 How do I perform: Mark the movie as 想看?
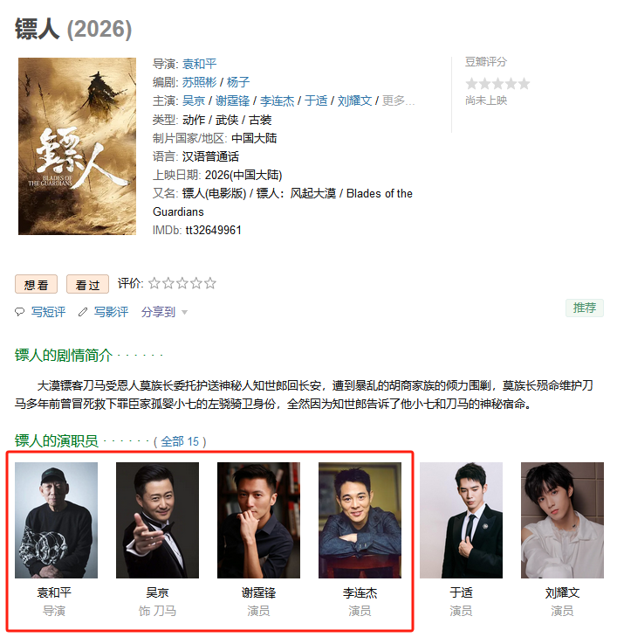[36, 284]
